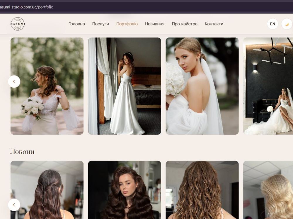The height and width of the screenshot is (219, 293).
Task: Select the Портфоліо menu item
Action: (127, 24)
